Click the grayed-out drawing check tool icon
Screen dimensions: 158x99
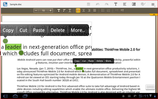(143, 4)
